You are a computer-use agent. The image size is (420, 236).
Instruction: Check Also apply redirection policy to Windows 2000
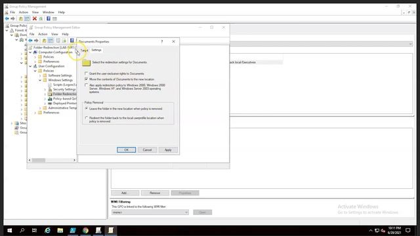coord(86,85)
